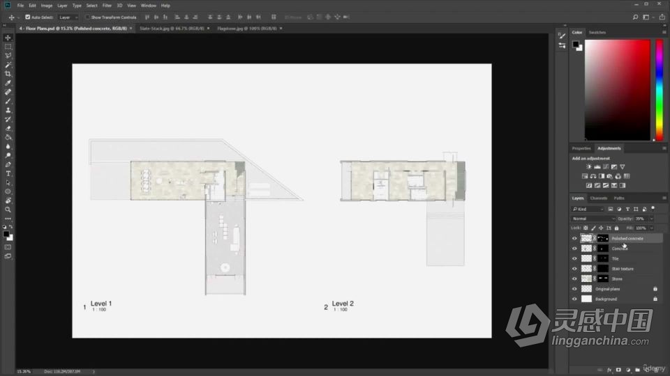The height and width of the screenshot is (376, 670).
Task: Open the Opacity slider dropdown arrow
Action: (x=651, y=219)
